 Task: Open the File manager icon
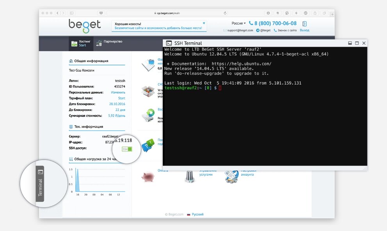click(x=148, y=65)
